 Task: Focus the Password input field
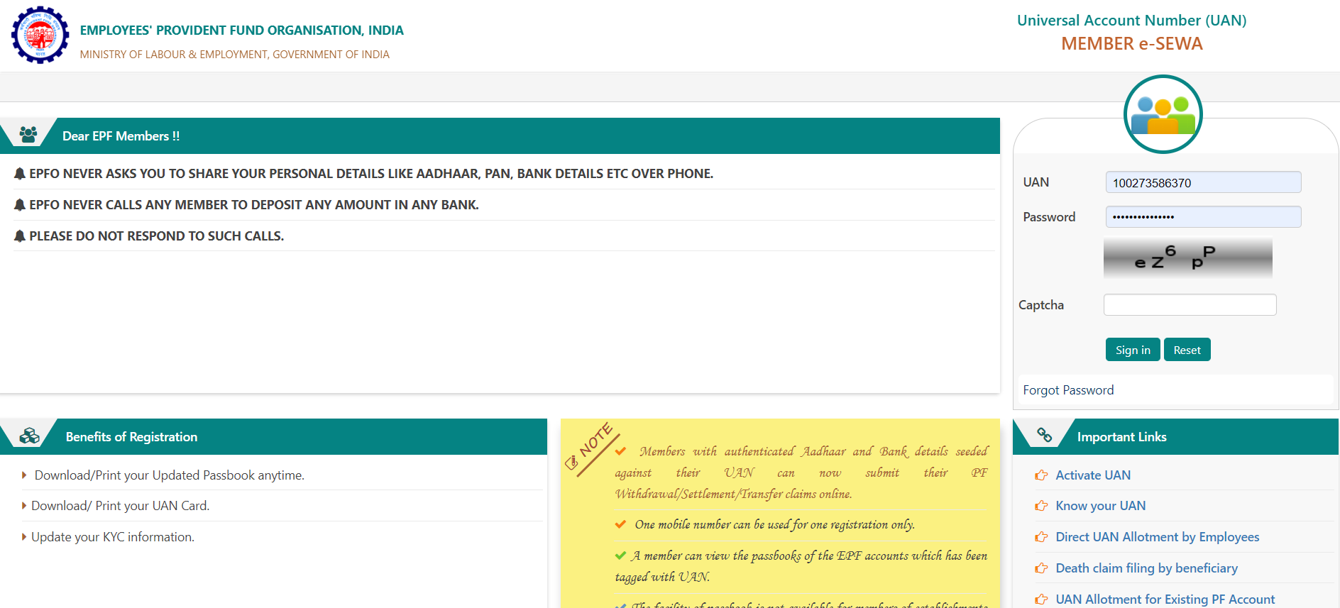coord(1203,216)
